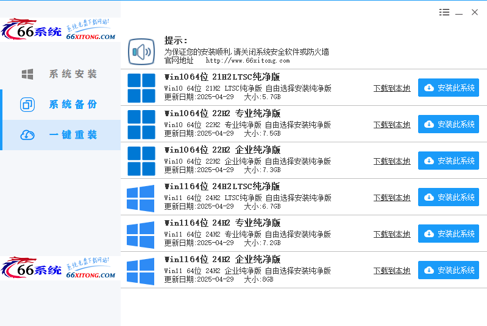Click the size text 大小:6.7GB

263,207
